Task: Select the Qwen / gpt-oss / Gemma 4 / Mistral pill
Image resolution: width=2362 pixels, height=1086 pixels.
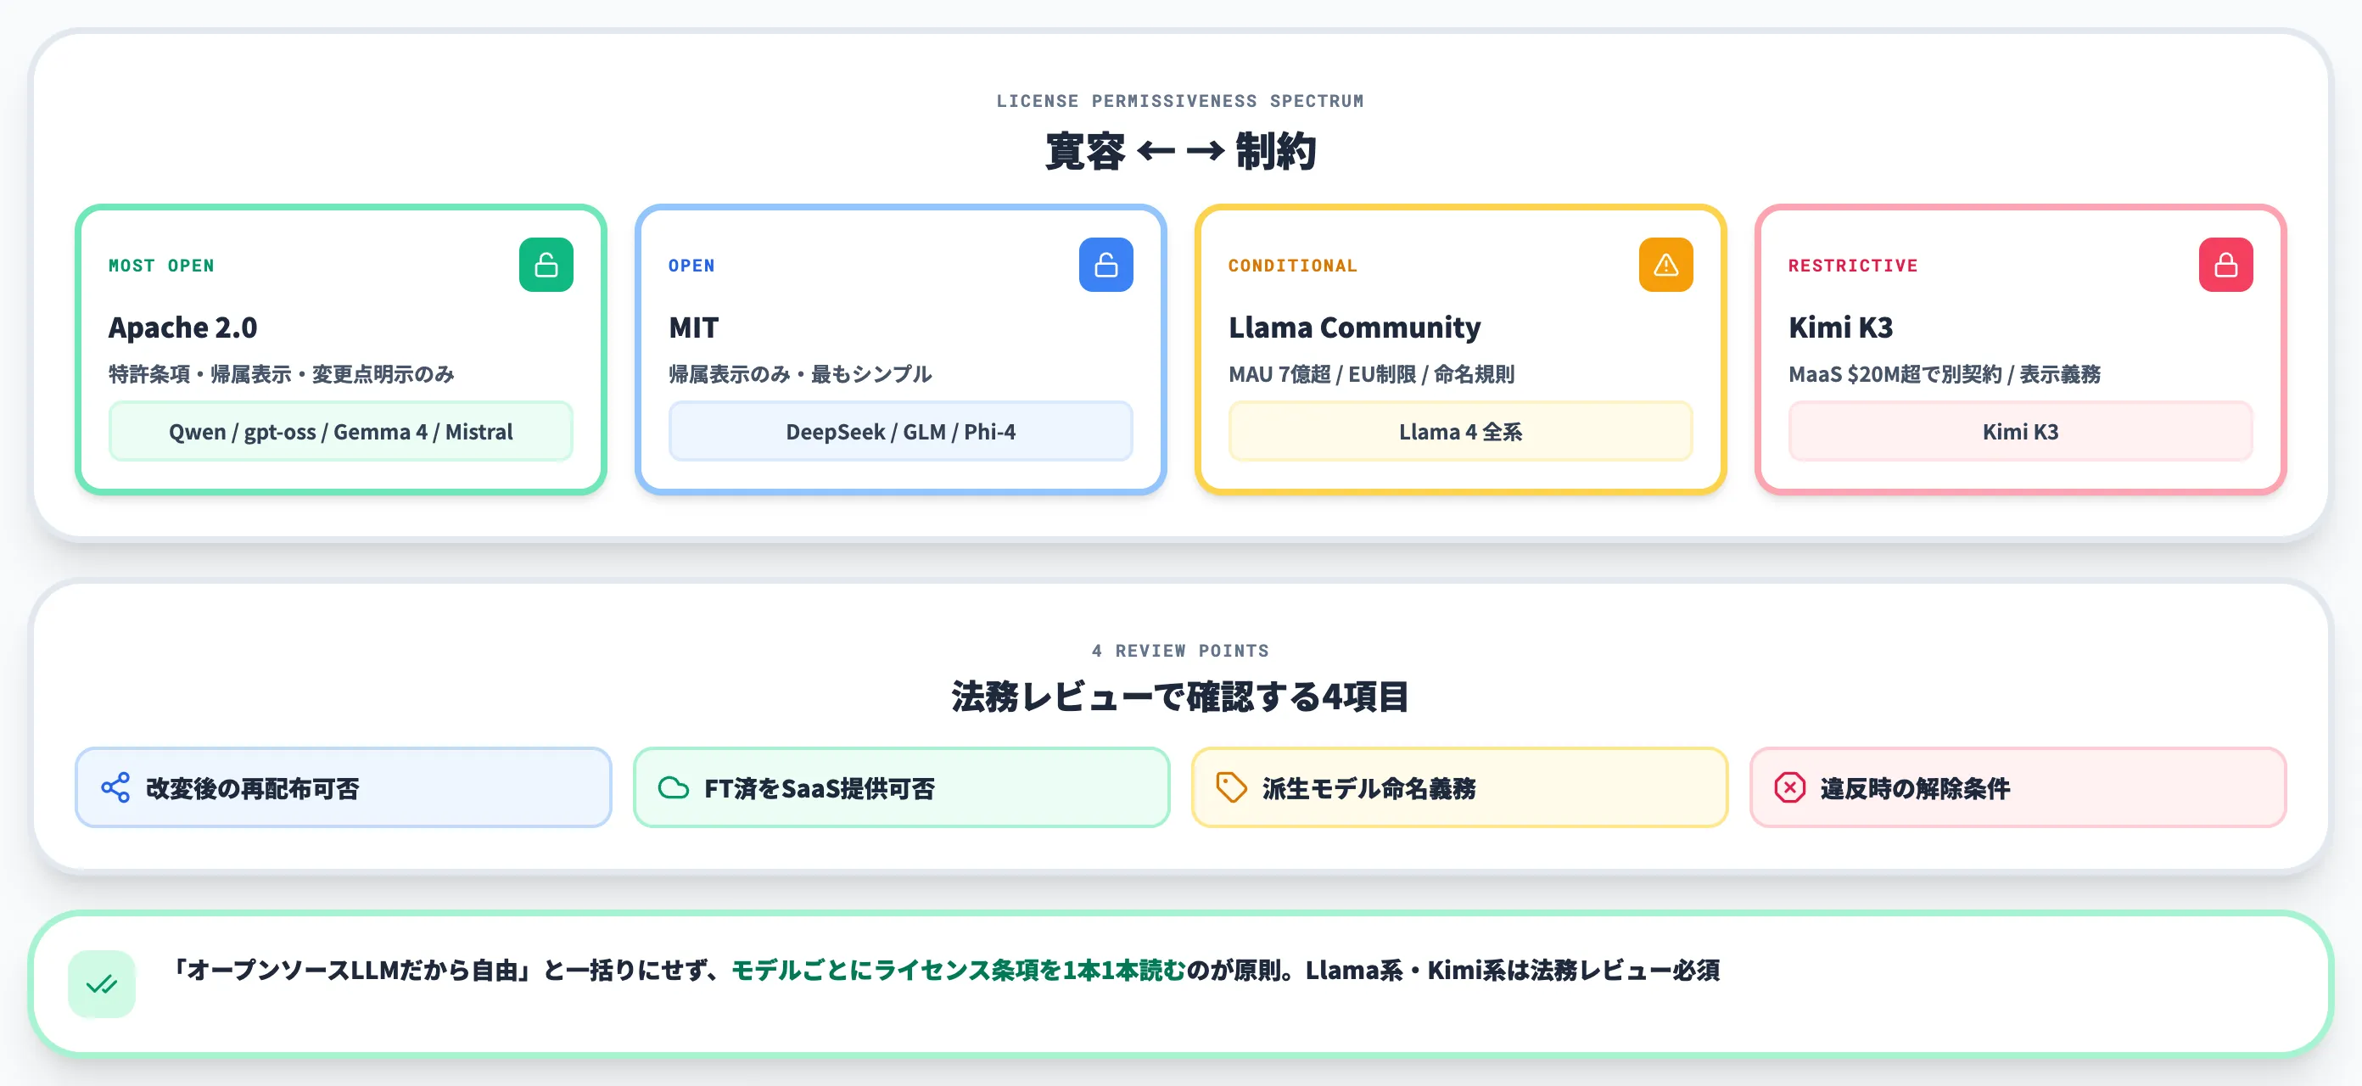Action: pyautogui.click(x=341, y=431)
